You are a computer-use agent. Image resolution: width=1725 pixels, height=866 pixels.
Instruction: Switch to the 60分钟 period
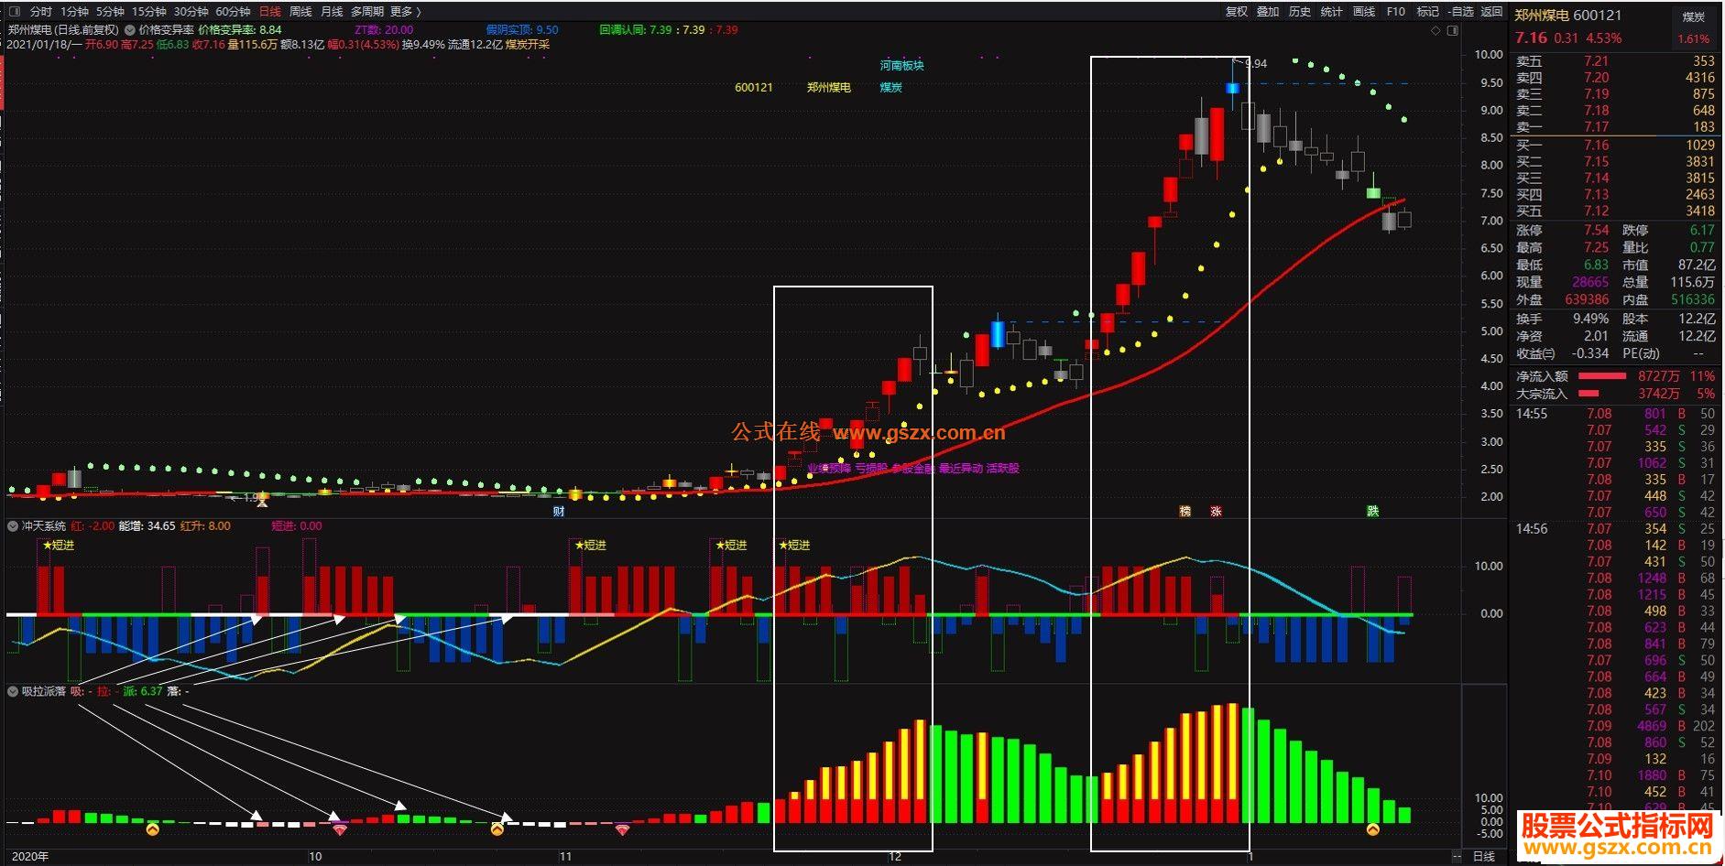(x=233, y=12)
